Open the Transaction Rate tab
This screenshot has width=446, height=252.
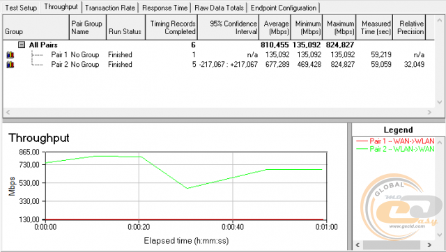(x=110, y=8)
